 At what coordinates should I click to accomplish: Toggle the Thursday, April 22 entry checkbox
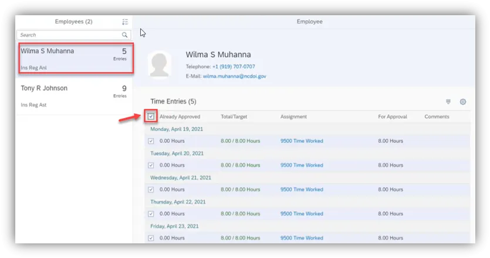pos(151,214)
